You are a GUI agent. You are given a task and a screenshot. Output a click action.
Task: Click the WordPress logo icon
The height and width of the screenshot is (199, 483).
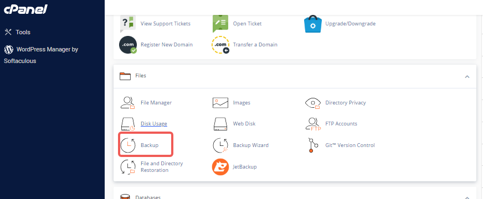(x=9, y=49)
